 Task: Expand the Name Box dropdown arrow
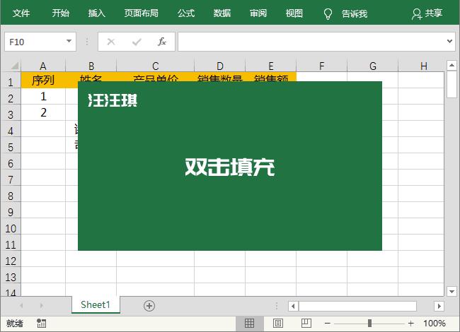[69, 41]
